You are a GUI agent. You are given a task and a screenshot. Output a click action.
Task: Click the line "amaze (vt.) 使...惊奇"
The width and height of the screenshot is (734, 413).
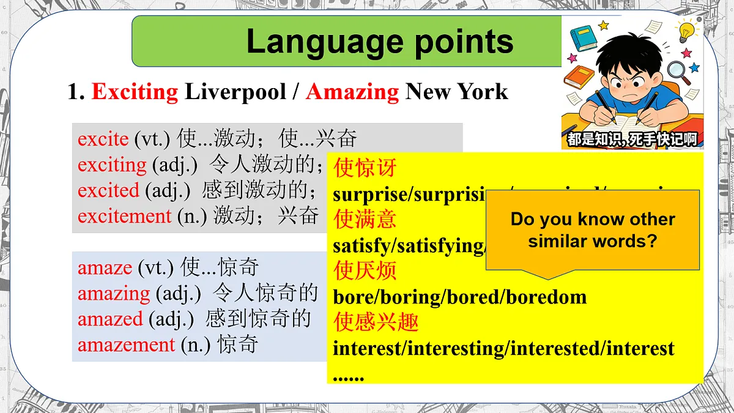pos(168,267)
